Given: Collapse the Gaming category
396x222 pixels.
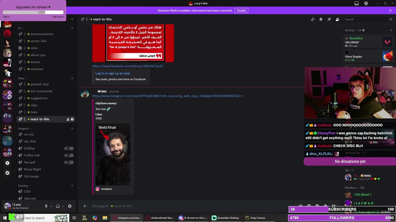Looking at the screenshot, I should [24, 186].
